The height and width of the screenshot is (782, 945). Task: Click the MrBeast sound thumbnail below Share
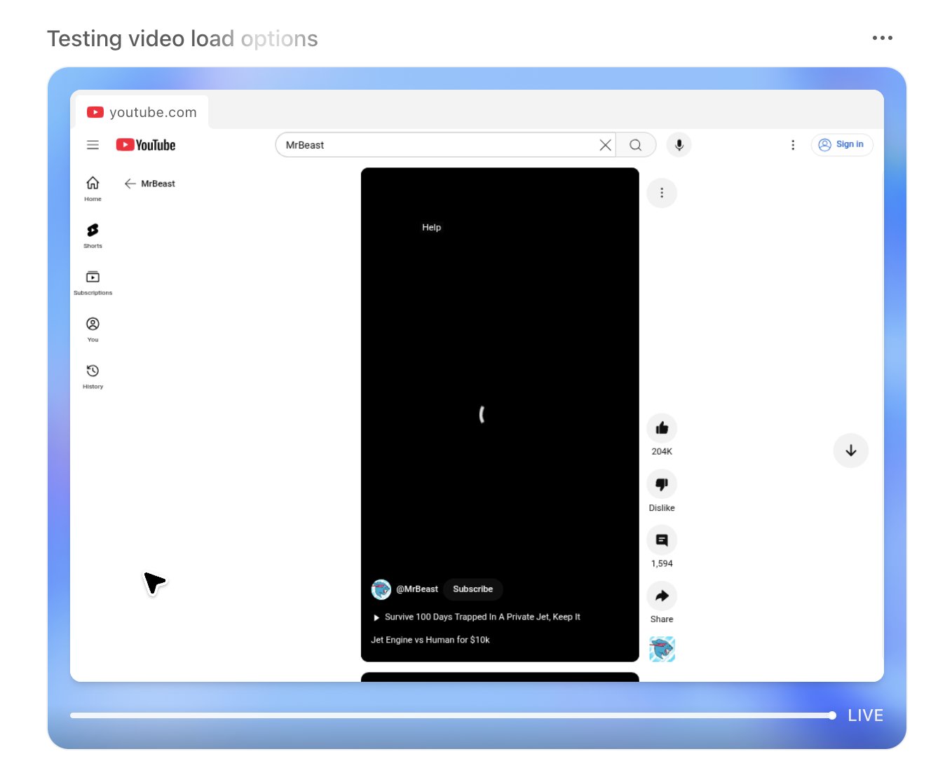pos(662,649)
